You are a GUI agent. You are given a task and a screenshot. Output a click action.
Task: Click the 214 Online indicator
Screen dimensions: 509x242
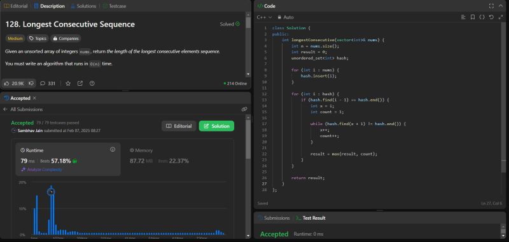click(235, 83)
